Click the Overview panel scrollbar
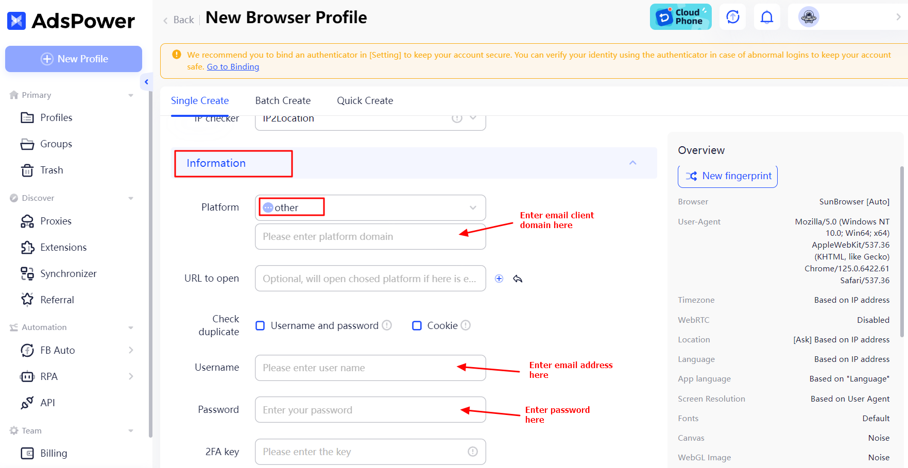 pos(902,251)
